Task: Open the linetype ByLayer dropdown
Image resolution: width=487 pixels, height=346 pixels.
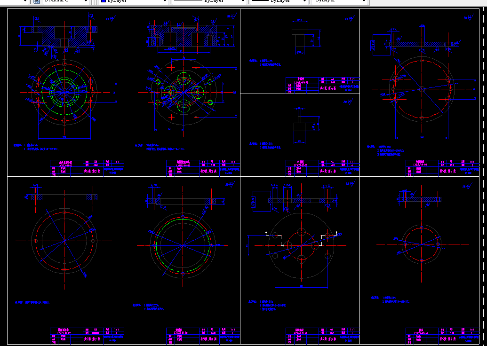Action: click(209, 1)
